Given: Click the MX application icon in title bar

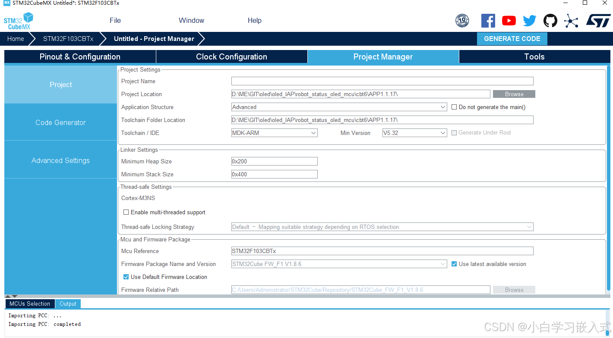Looking at the screenshot, I should [6, 3].
